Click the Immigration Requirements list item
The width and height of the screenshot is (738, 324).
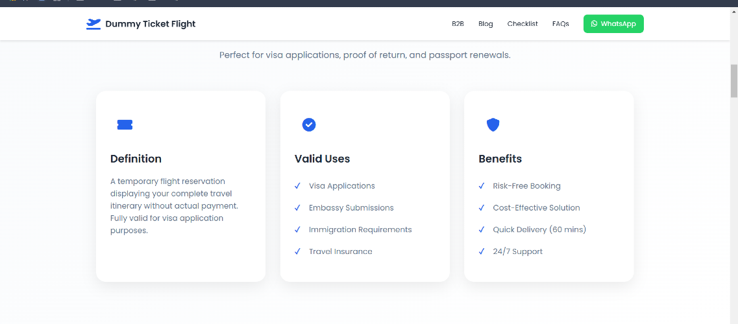360,229
